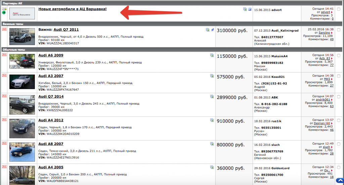The image size is (344, 185).
Task: Click the price 3100000 руб.
Action: coord(232,31)
